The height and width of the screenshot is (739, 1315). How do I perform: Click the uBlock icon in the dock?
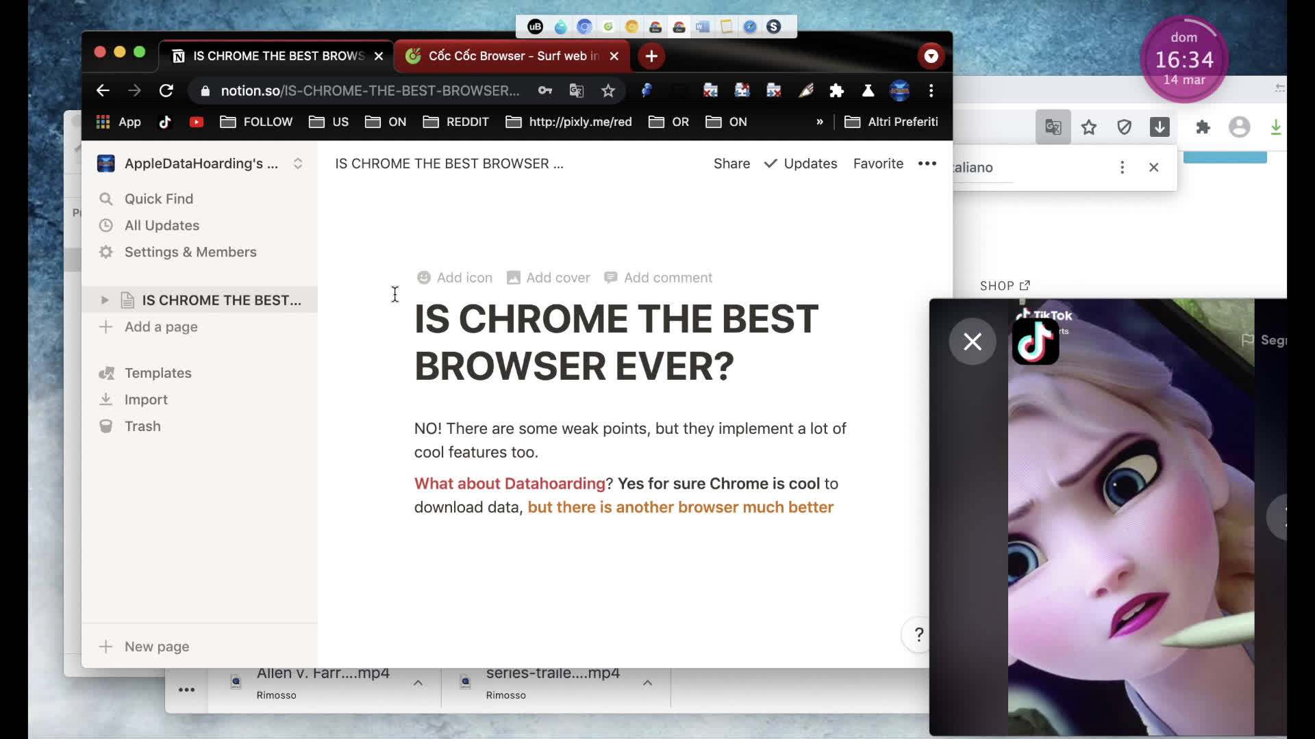(535, 27)
